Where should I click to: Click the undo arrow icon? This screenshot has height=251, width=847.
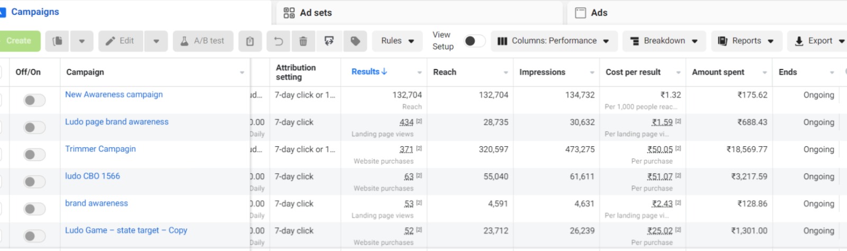point(278,41)
